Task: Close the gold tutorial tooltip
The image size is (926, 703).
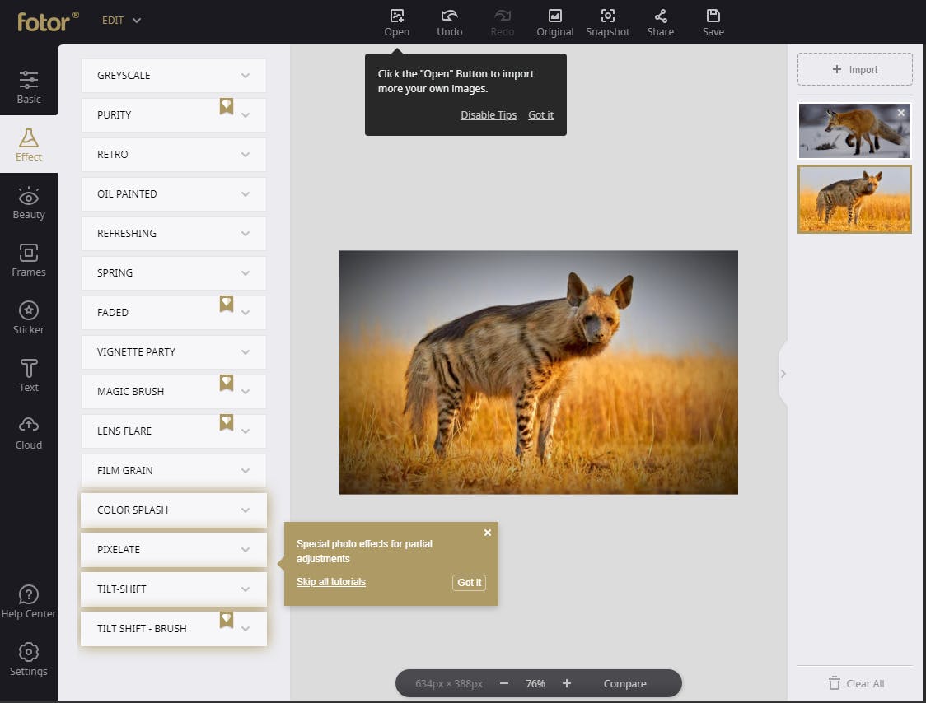Action: [x=488, y=533]
